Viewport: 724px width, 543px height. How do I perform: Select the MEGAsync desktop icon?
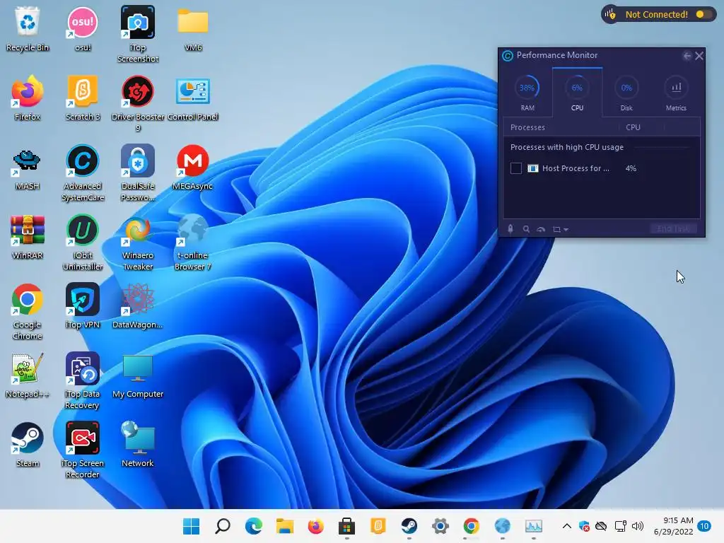(x=193, y=167)
